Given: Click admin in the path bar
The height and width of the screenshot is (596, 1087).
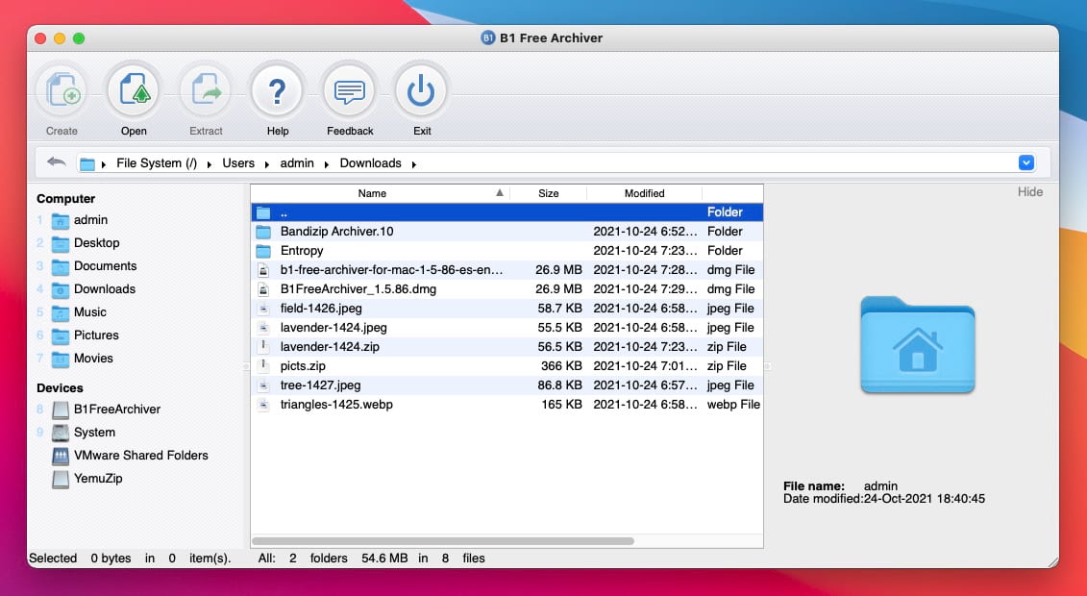Looking at the screenshot, I should click(297, 162).
